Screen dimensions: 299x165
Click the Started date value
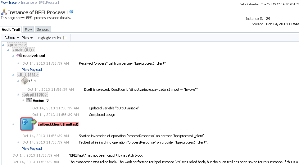coord(282,24)
